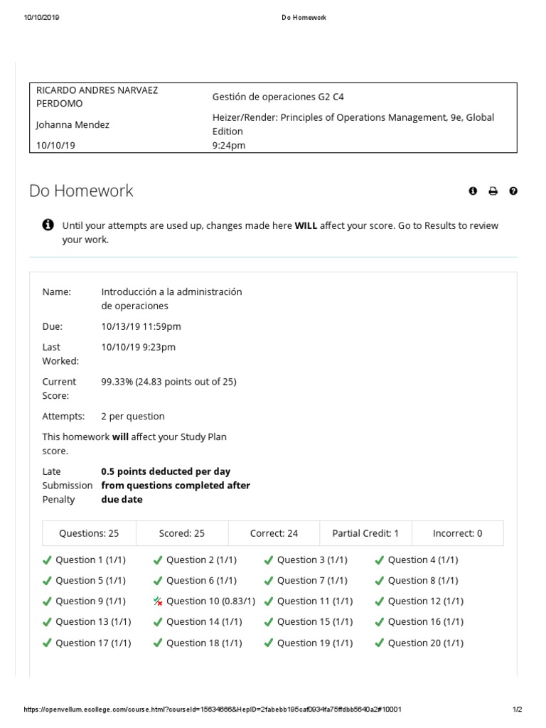The height and width of the screenshot is (728, 546).
Task: Click the Scored: 25 summary cell
Action: point(181,533)
